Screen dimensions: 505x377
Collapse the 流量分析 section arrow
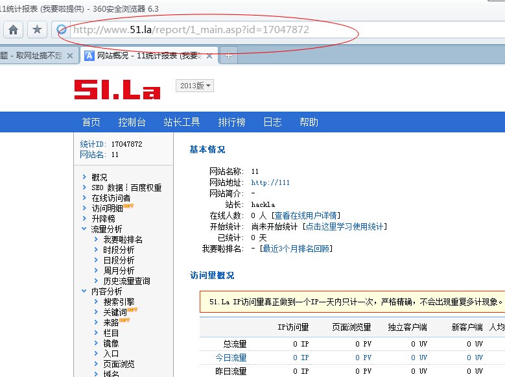click(84, 228)
